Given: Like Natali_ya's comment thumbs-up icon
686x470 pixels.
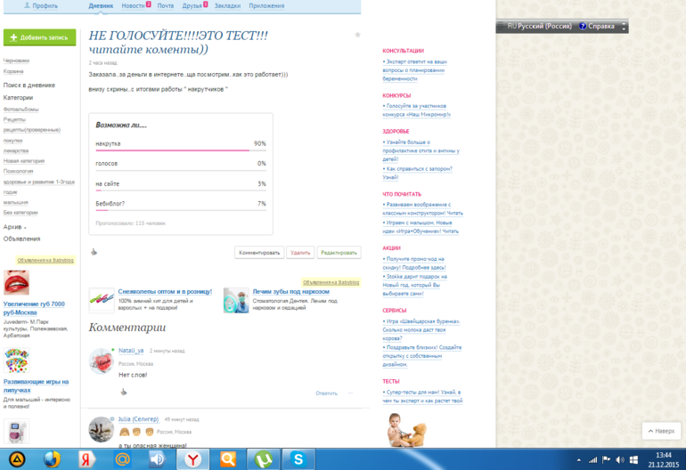Looking at the screenshot, I should (x=124, y=393).
